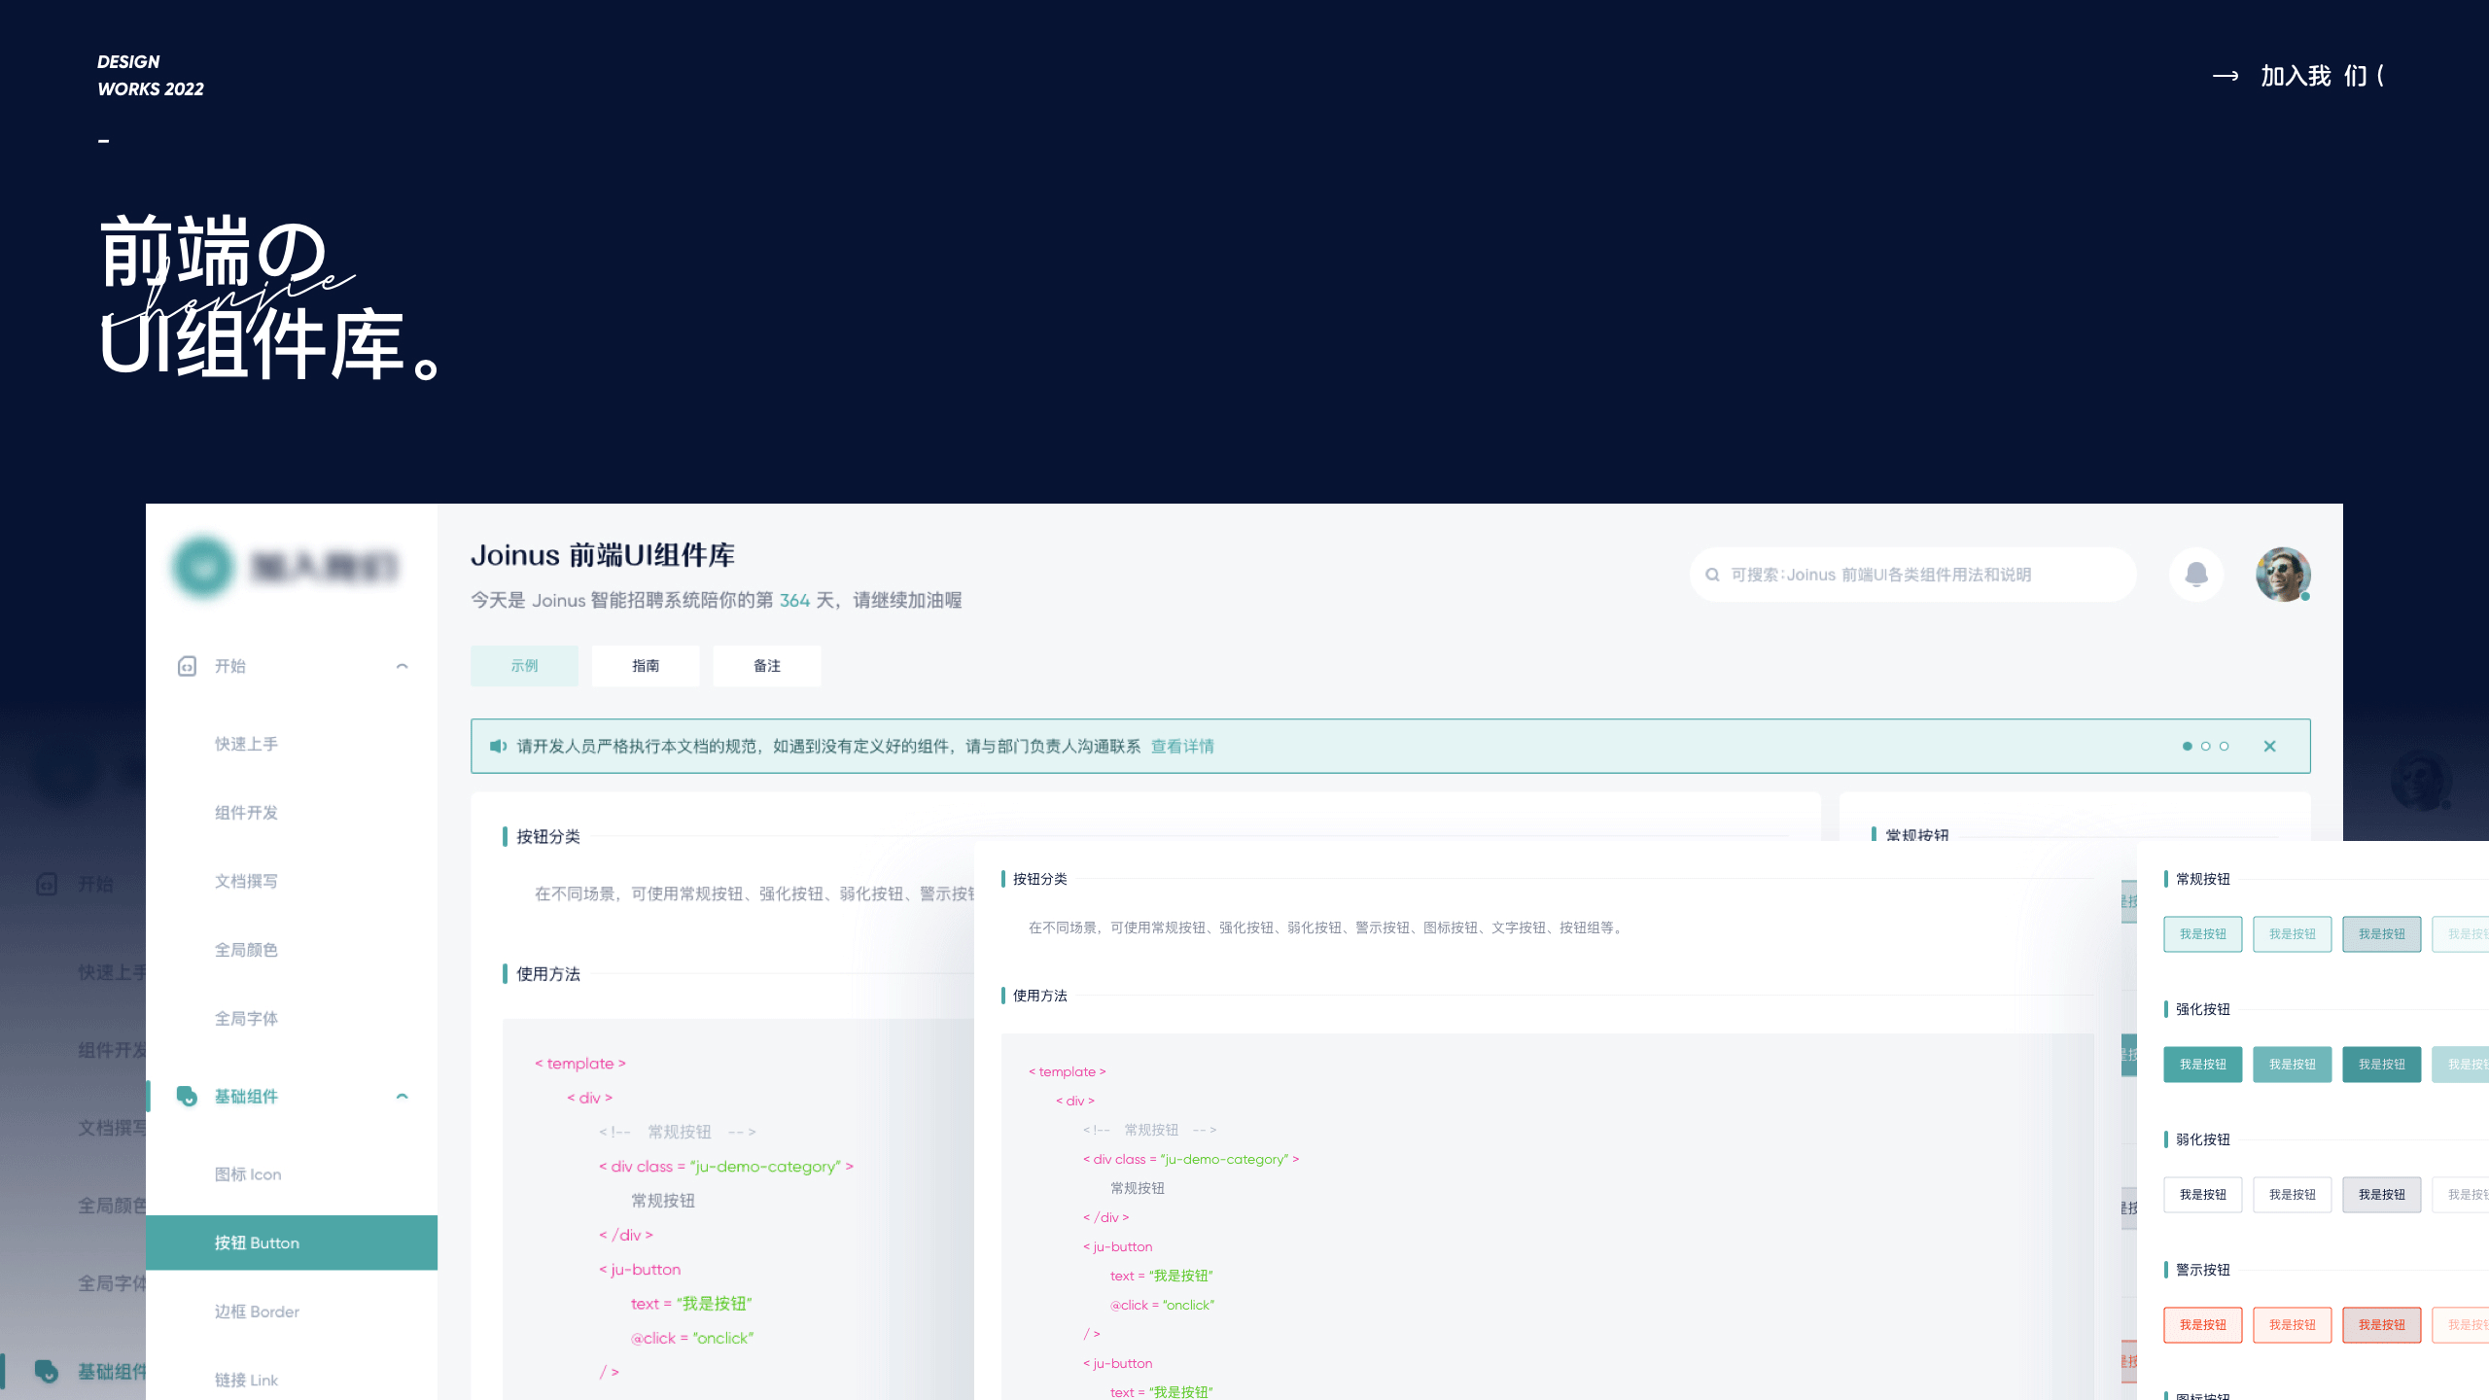
Task: Open 链接 Link in the sidebar
Action: tap(246, 1380)
